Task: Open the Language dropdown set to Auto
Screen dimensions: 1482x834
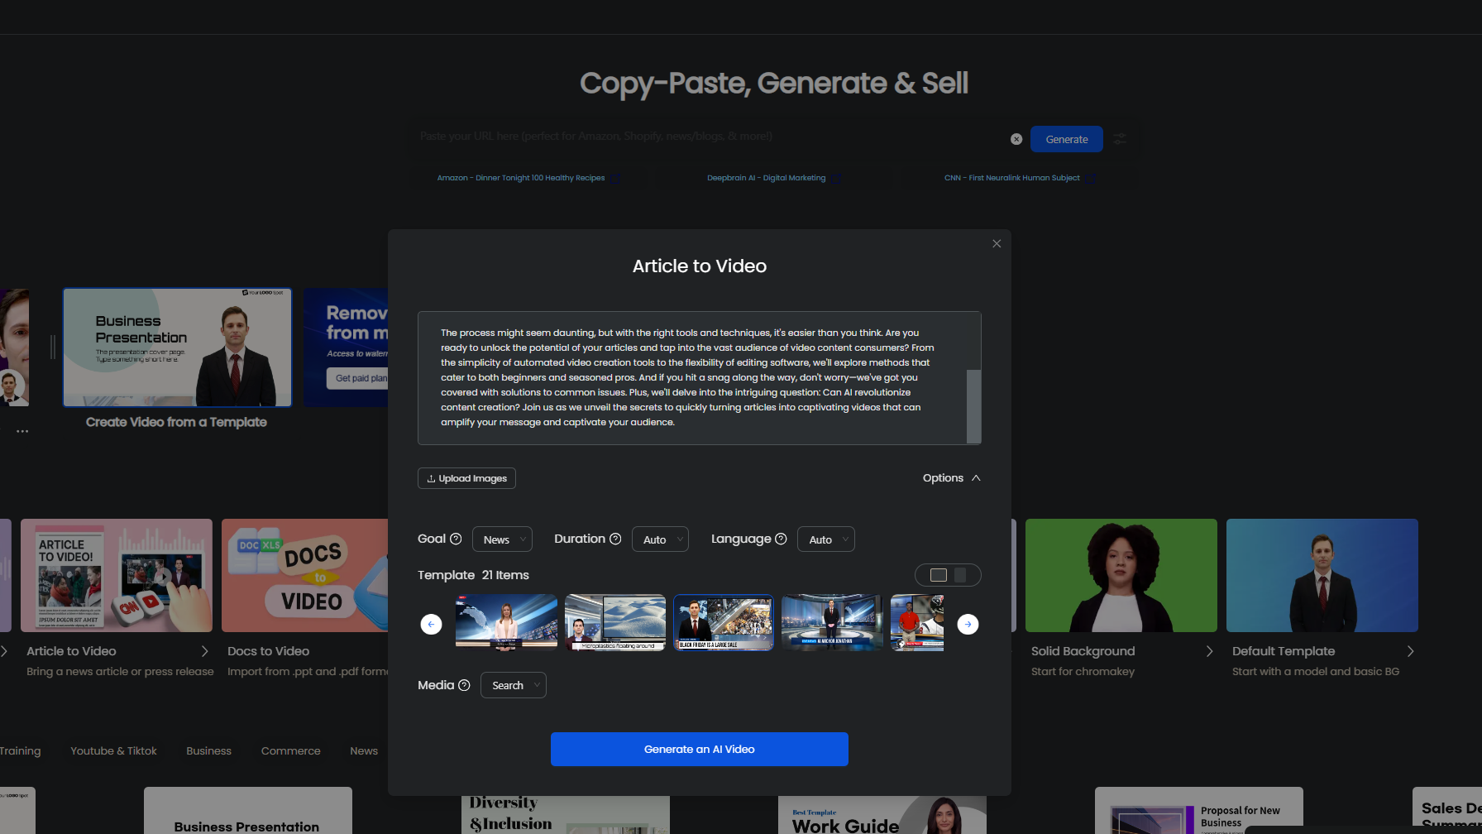Action: (x=825, y=539)
